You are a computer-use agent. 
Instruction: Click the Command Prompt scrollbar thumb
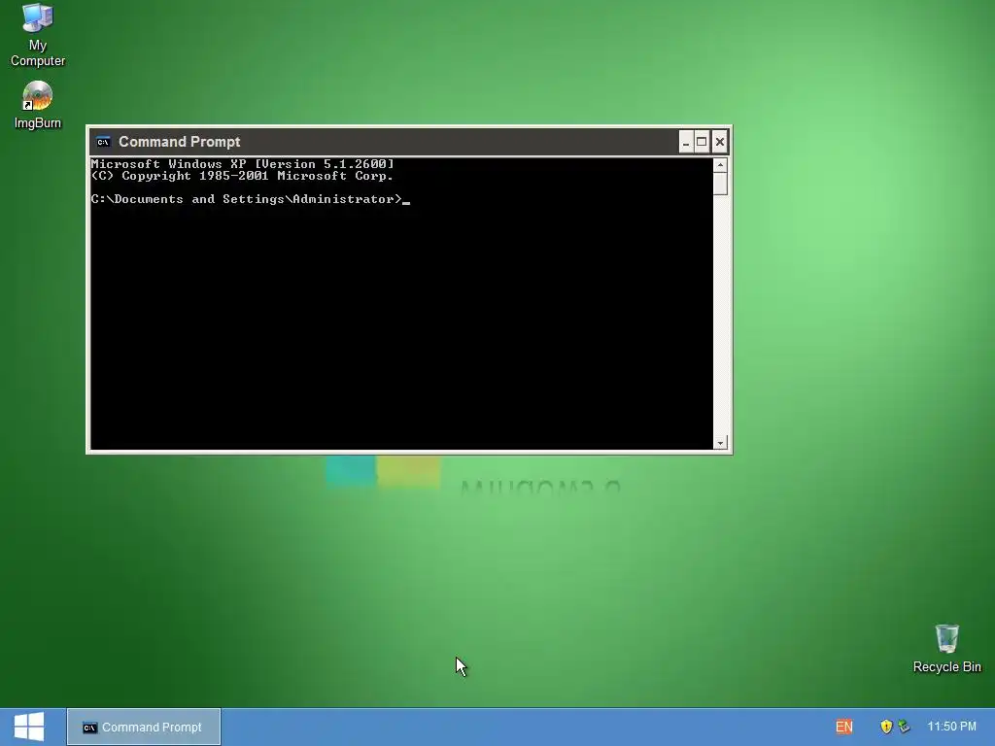pos(720,184)
